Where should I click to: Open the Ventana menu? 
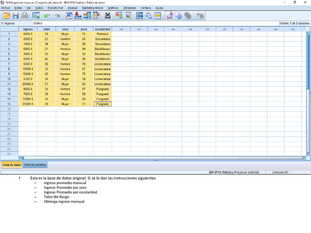pos(146,8)
